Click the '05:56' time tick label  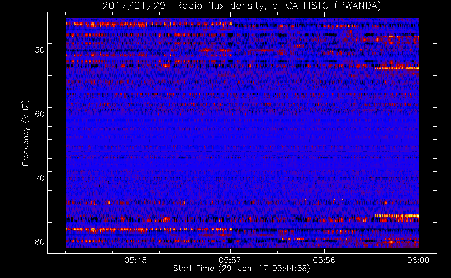point(324,260)
